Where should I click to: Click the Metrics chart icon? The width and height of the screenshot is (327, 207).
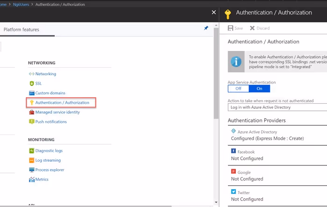(31, 179)
